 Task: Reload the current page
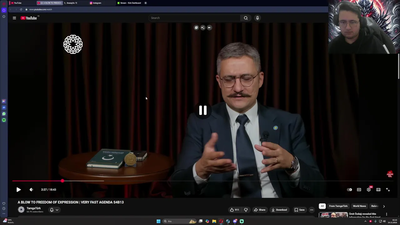(21, 9)
